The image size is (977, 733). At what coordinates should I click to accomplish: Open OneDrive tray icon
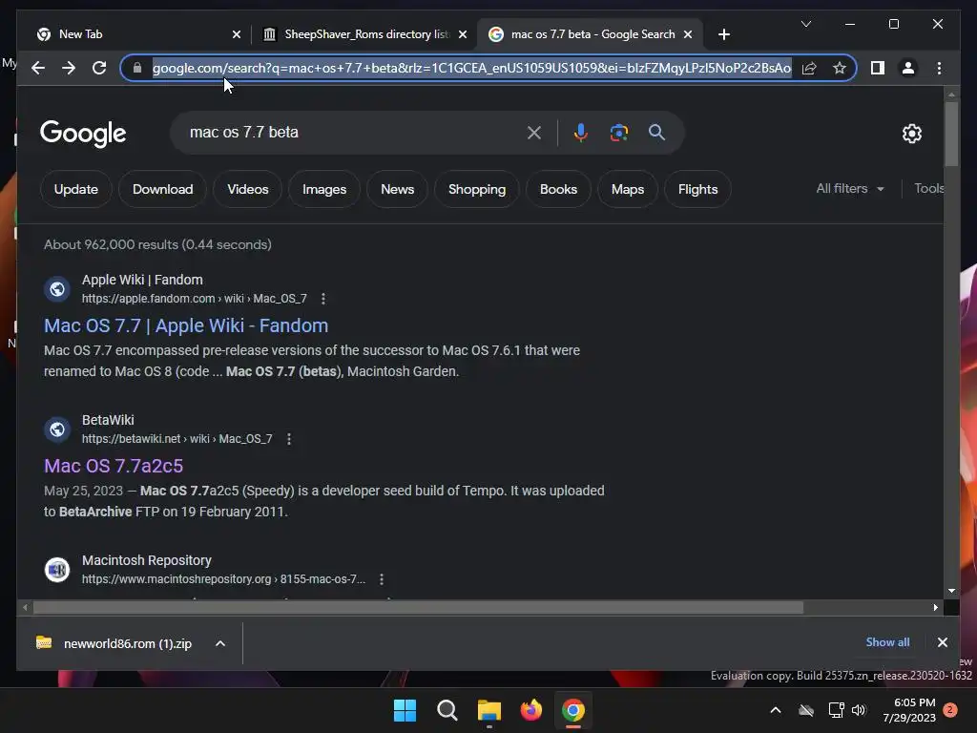pos(806,710)
